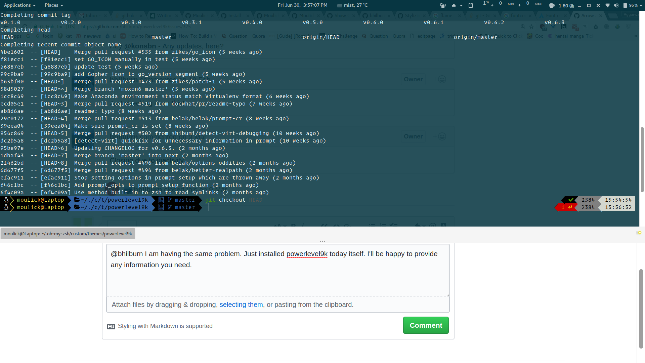The width and height of the screenshot is (645, 363).
Task: Click commit hash 6f4c09a line
Action: tap(135, 193)
